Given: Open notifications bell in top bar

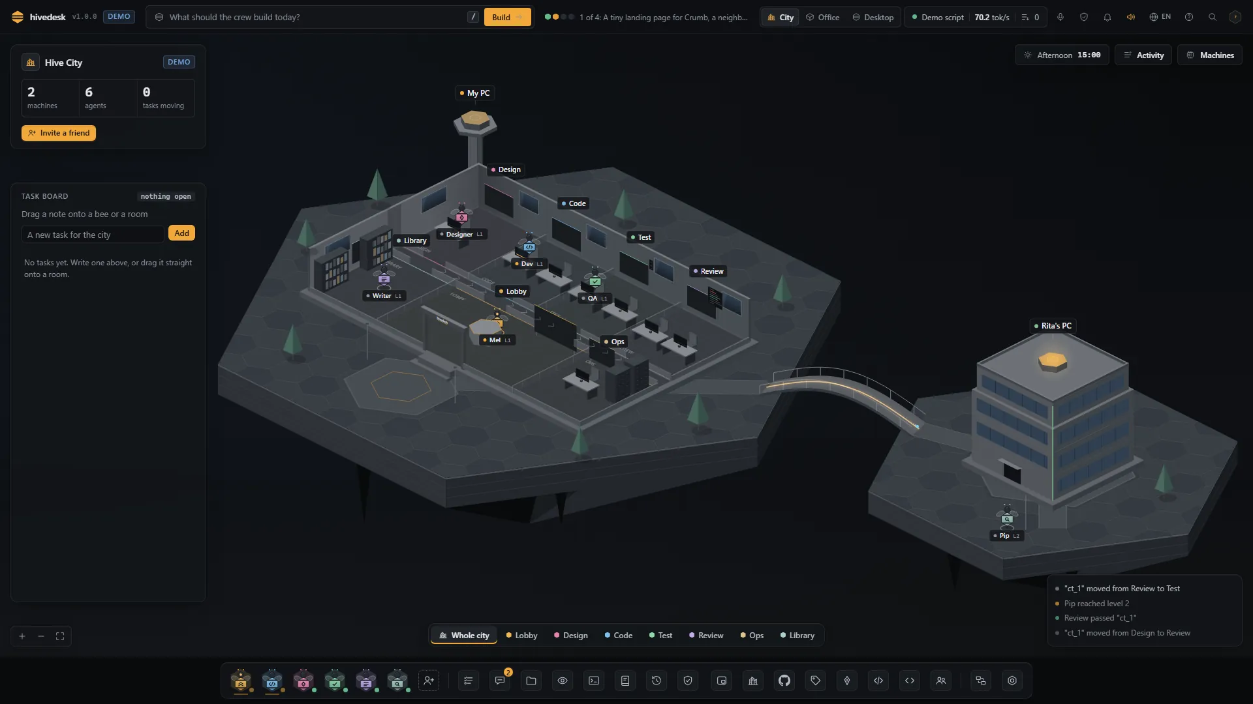Looking at the screenshot, I should click(x=1107, y=17).
